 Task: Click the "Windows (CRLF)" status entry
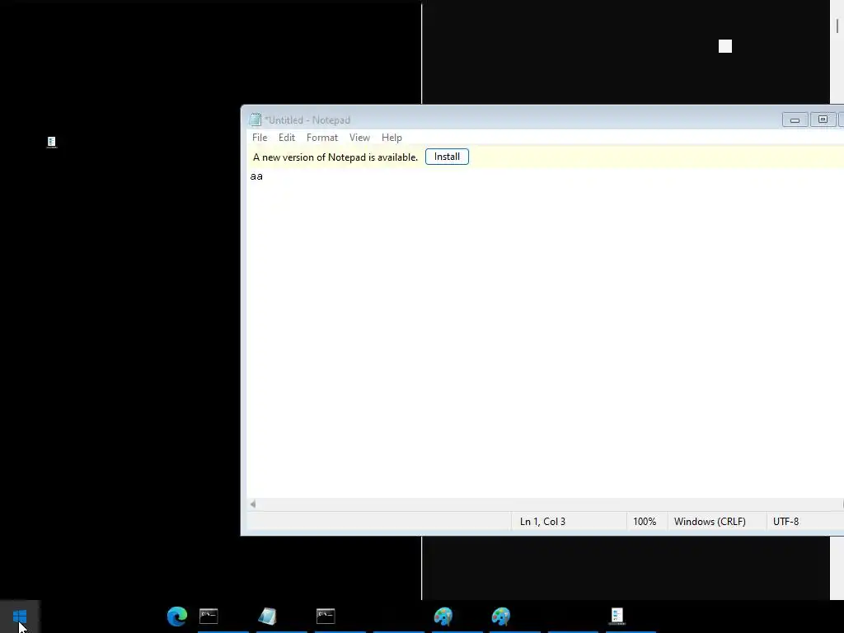point(710,522)
